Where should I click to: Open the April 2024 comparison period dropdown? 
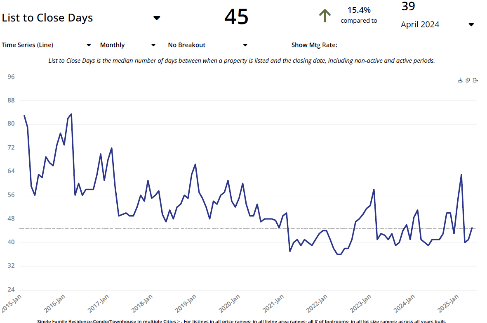click(471, 24)
